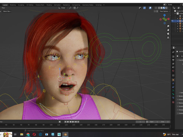Viewport: 183px width, 137px height.
Task: Toggle X-axis mirror pose button
Action: pos(157,11)
